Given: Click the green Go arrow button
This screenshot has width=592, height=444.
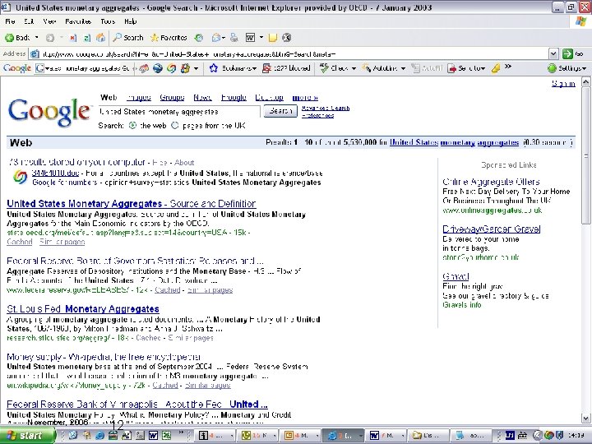Looking at the screenshot, I should (567, 54).
